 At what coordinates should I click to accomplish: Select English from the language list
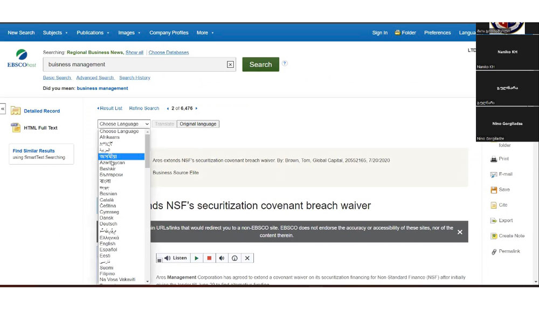[107, 244]
